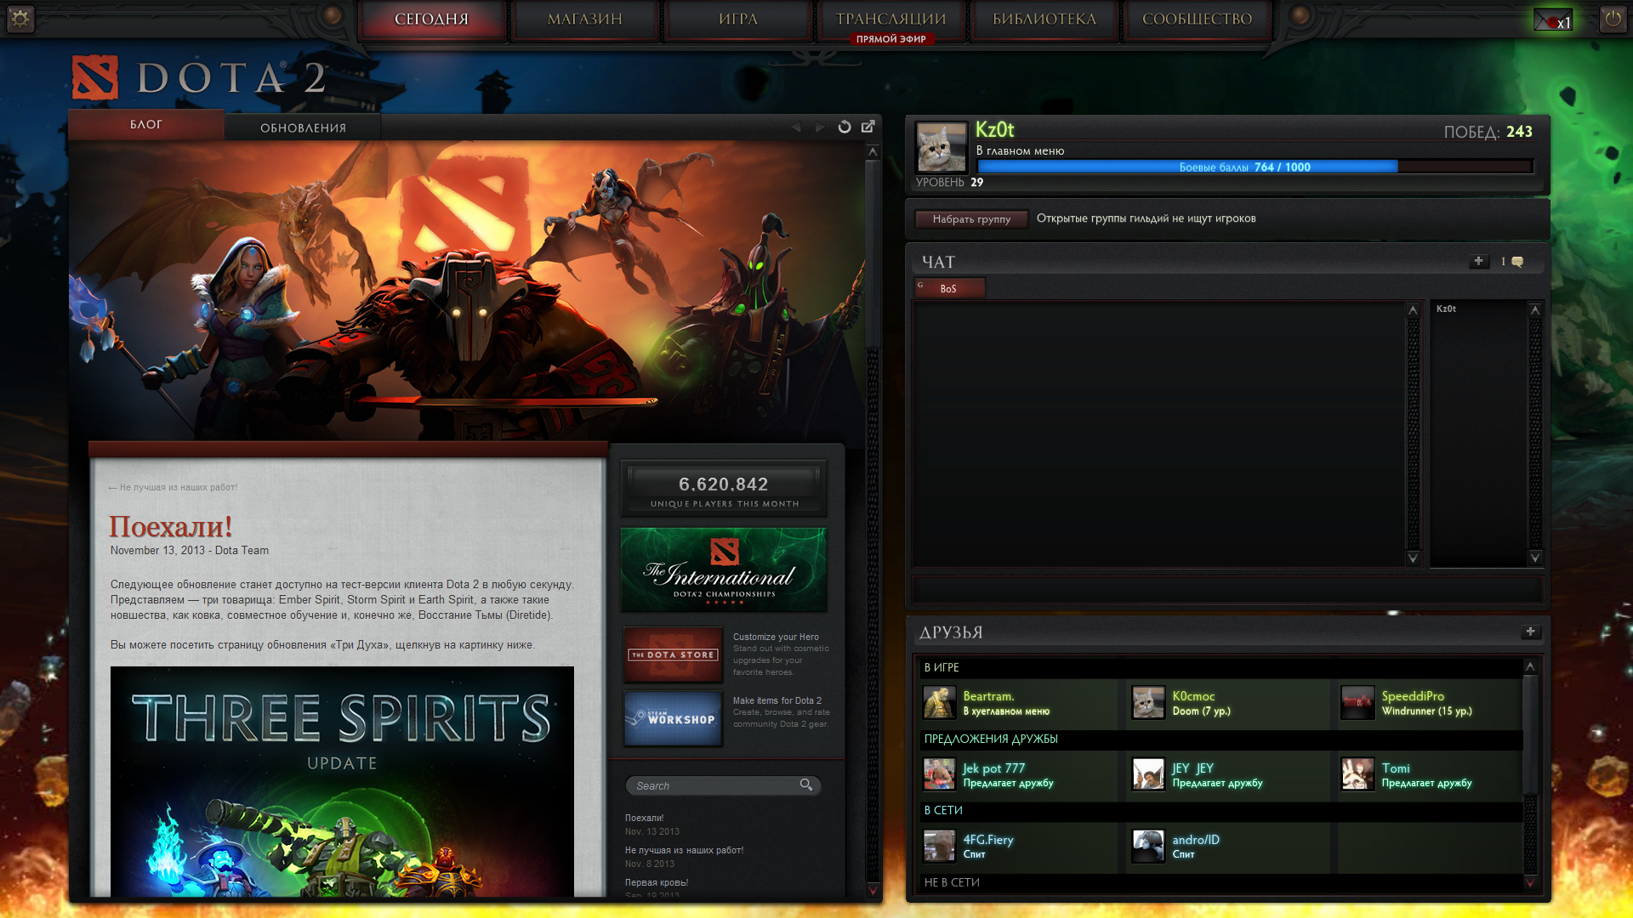
Task: Open the БИБЛИОТЕКА tab
Action: (x=1044, y=20)
